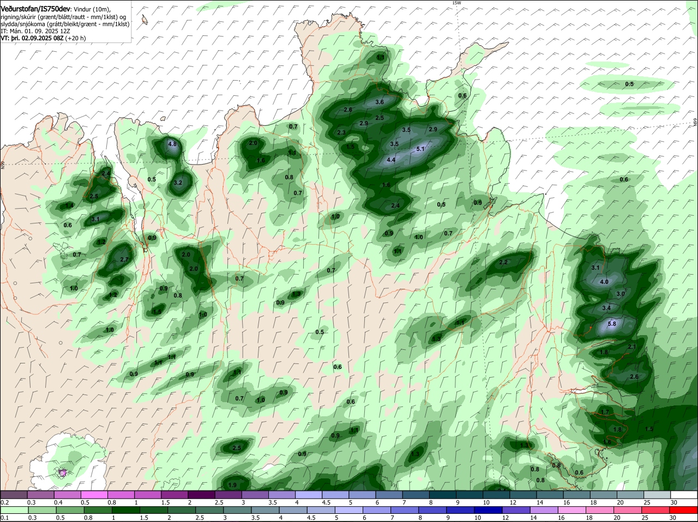Click the 3.0 precipitation value on the map
698x522 pixels.
click(x=621, y=294)
